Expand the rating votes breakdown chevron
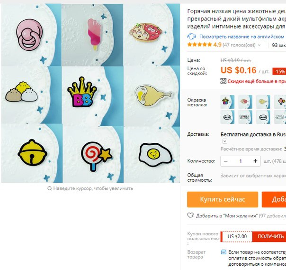Viewport: 286px width, 270px height. pos(259,45)
